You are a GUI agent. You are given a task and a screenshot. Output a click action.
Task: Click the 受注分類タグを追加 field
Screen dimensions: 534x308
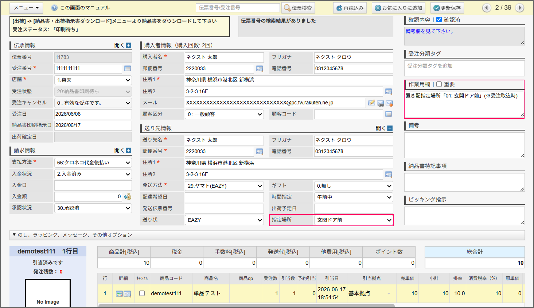(x=464, y=68)
